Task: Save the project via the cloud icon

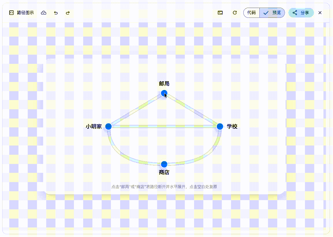Action: click(43, 13)
